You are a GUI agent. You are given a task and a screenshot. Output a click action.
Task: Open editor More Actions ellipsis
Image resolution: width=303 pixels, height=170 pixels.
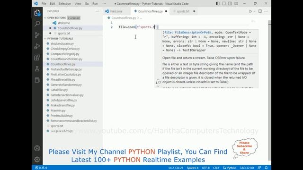[x=266, y=11]
